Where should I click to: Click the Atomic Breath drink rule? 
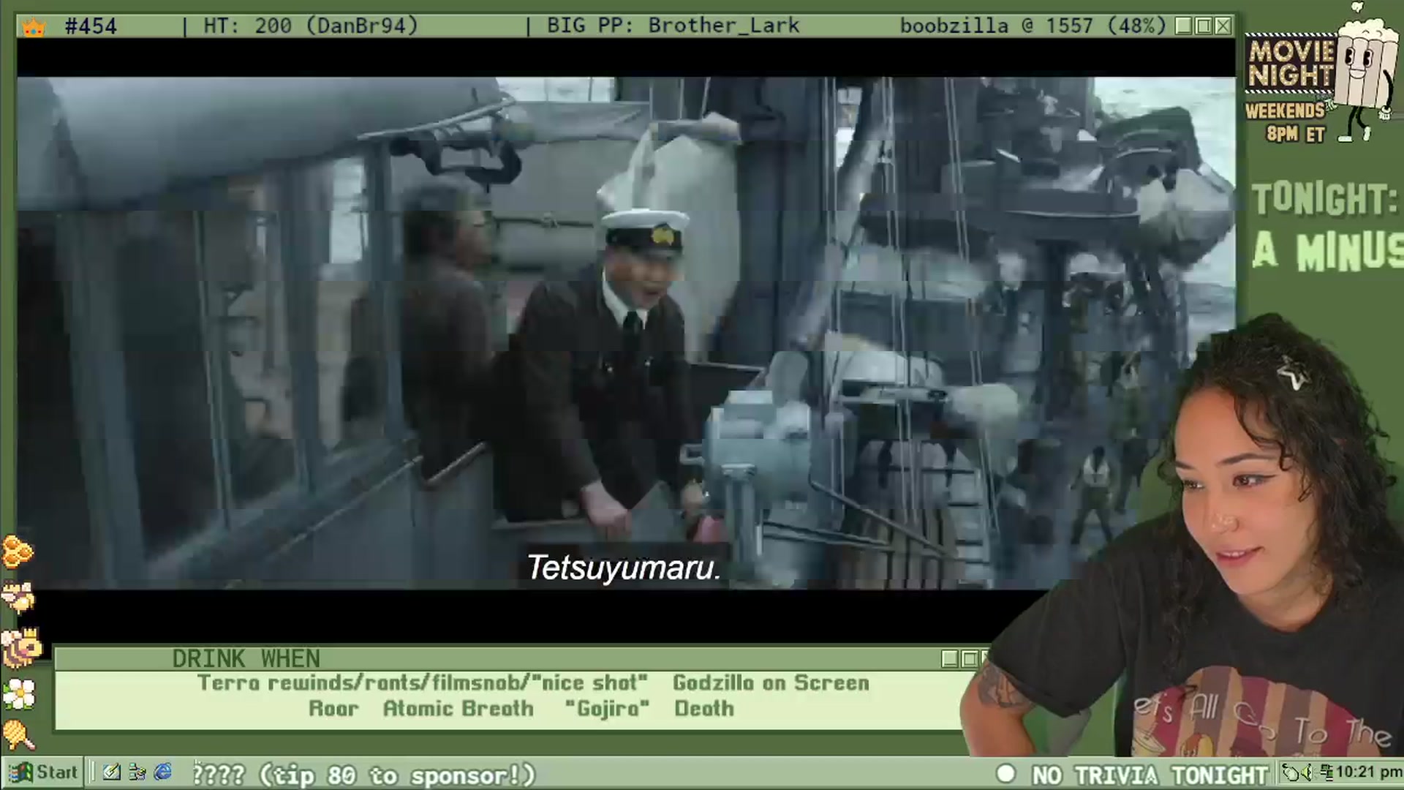coord(458,709)
